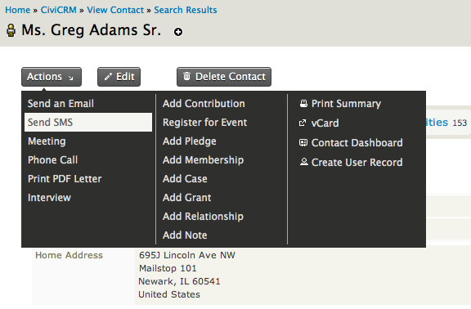Choose Add Relationship from list
The image size is (471, 309).
tap(203, 216)
